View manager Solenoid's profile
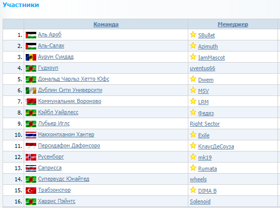Image resolution: width=280 pixels, height=208 pixels. point(200,201)
